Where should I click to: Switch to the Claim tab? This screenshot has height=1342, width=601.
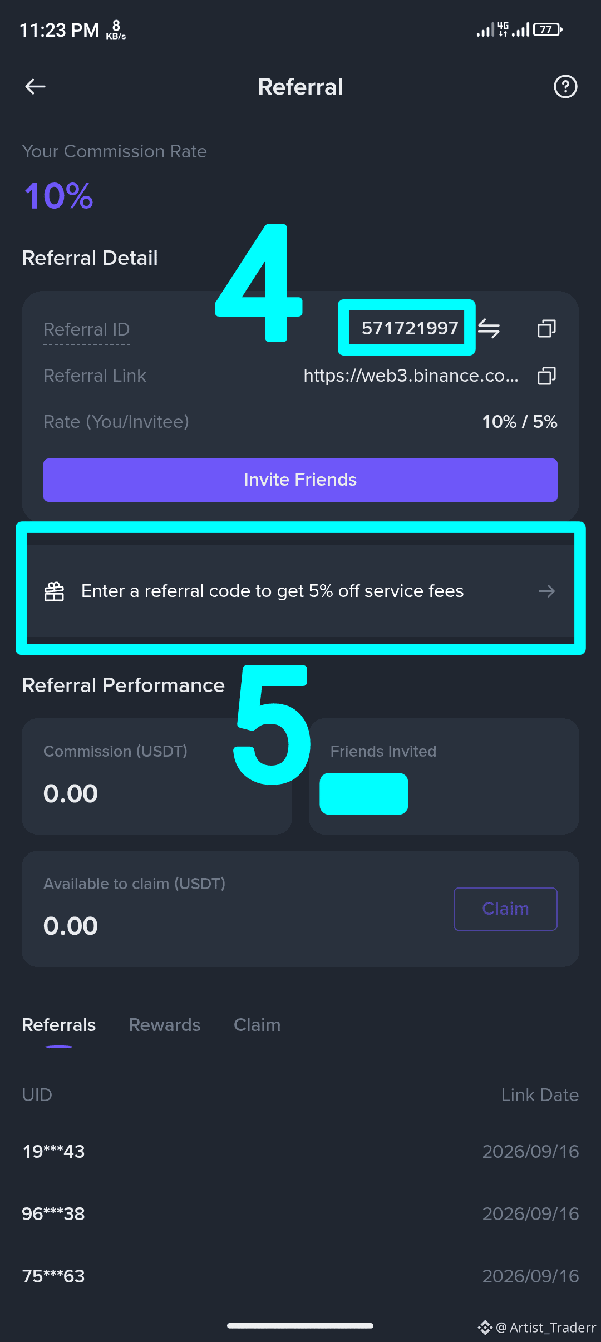257,1025
